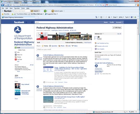140x114 pixels.
Task: Click the magnifier in Facebook search box
Action: tap(72, 22)
